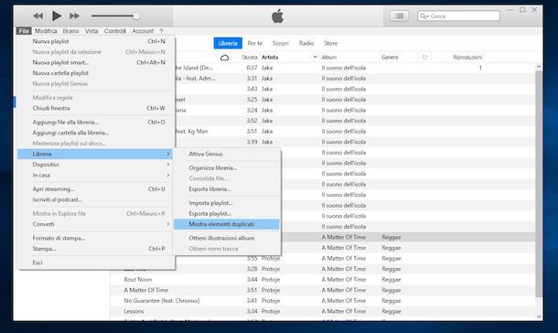Open the Account menu
Viewport: 558px width, 333px height.
click(143, 31)
